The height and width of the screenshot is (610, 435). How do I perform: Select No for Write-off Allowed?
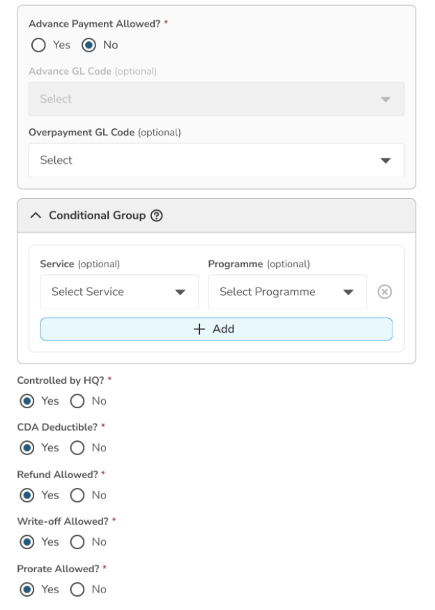point(77,542)
